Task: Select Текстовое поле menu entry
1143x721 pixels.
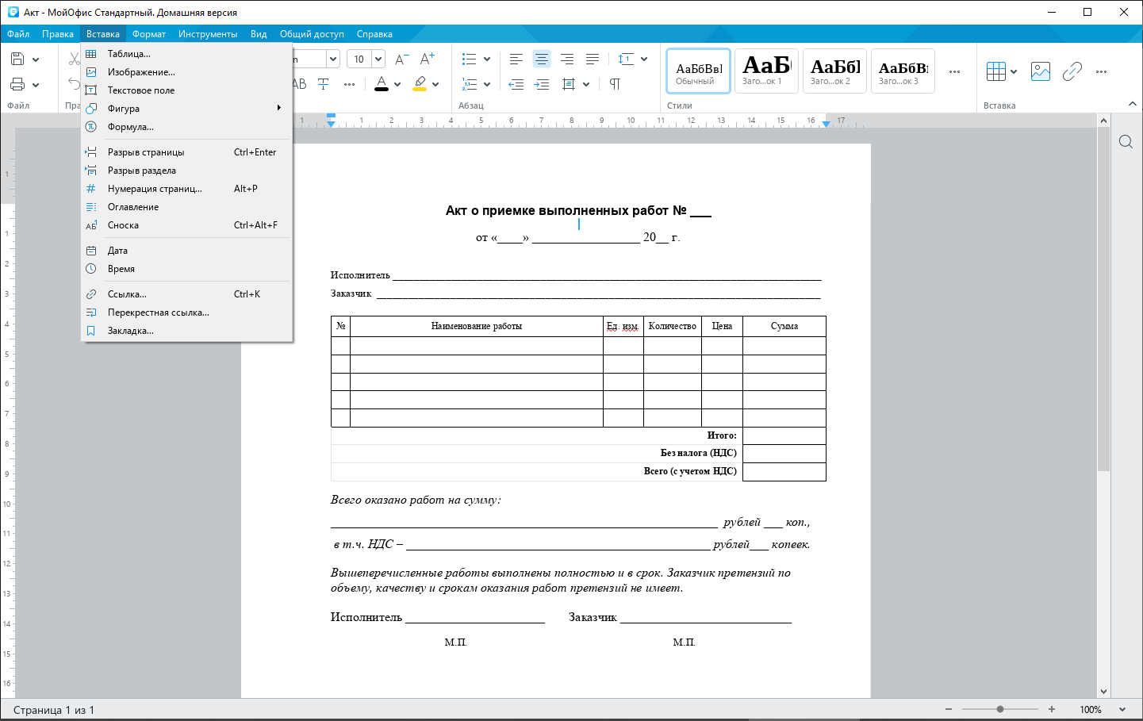Action: tap(187, 90)
